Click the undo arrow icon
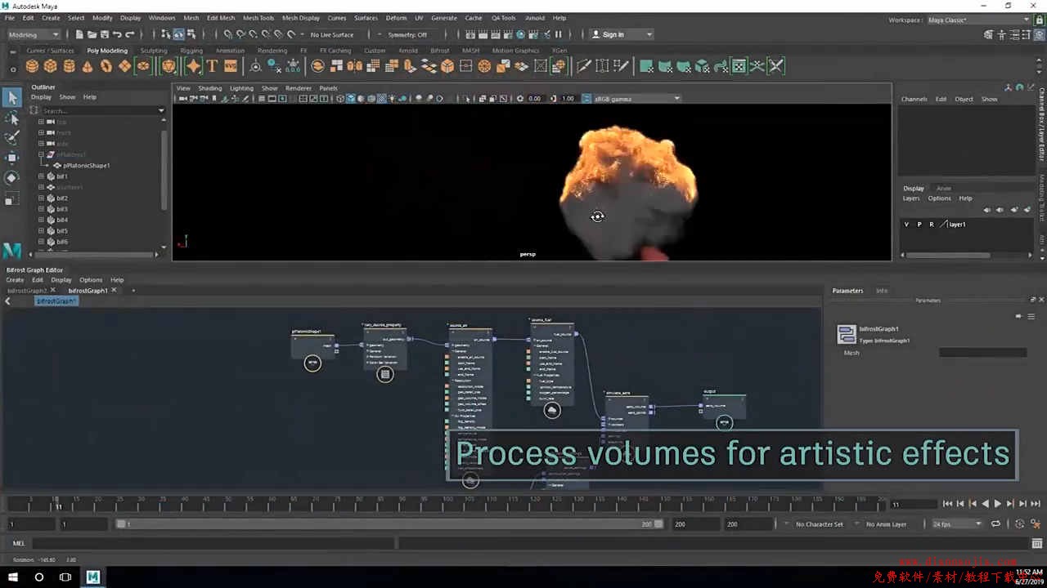The image size is (1047, 588). [x=118, y=34]
